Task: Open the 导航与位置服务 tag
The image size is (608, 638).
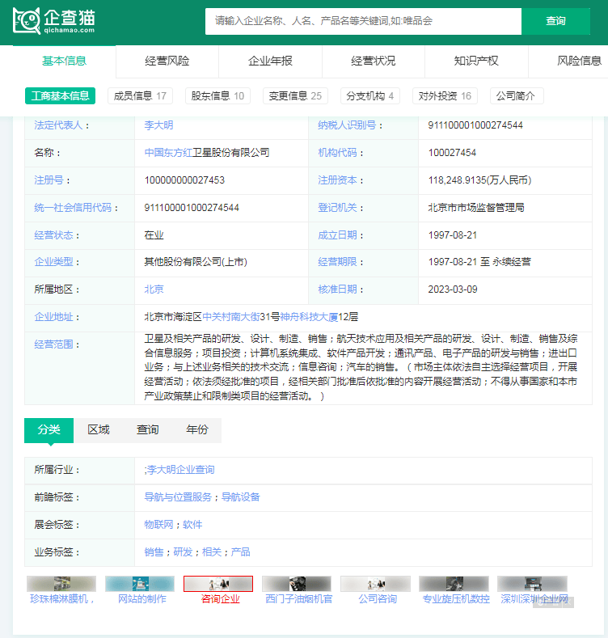Action: pyautogui.click(x=178, y=497)
